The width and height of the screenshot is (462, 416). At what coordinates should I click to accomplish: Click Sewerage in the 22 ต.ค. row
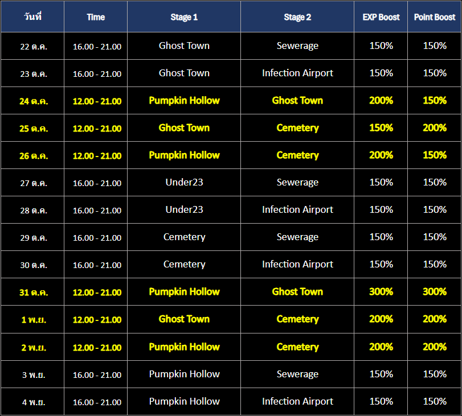tap(297, 46)
